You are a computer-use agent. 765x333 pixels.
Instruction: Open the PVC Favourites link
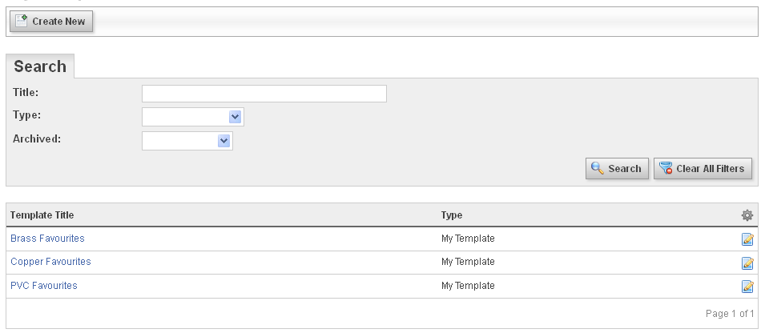44,286
